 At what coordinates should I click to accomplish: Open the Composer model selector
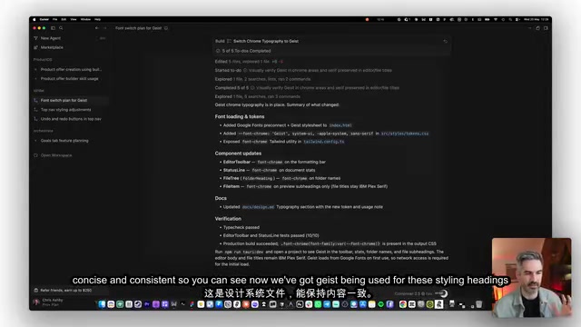tap(413, 293)
